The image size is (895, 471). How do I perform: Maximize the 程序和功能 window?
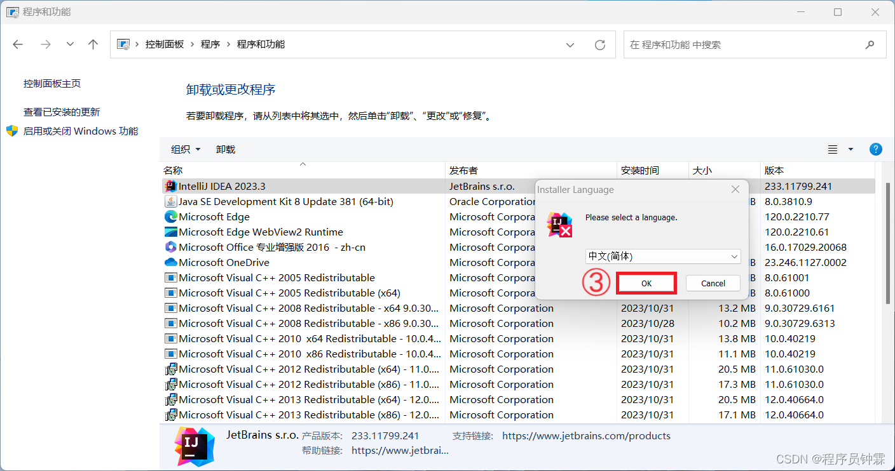click(838, 12)
